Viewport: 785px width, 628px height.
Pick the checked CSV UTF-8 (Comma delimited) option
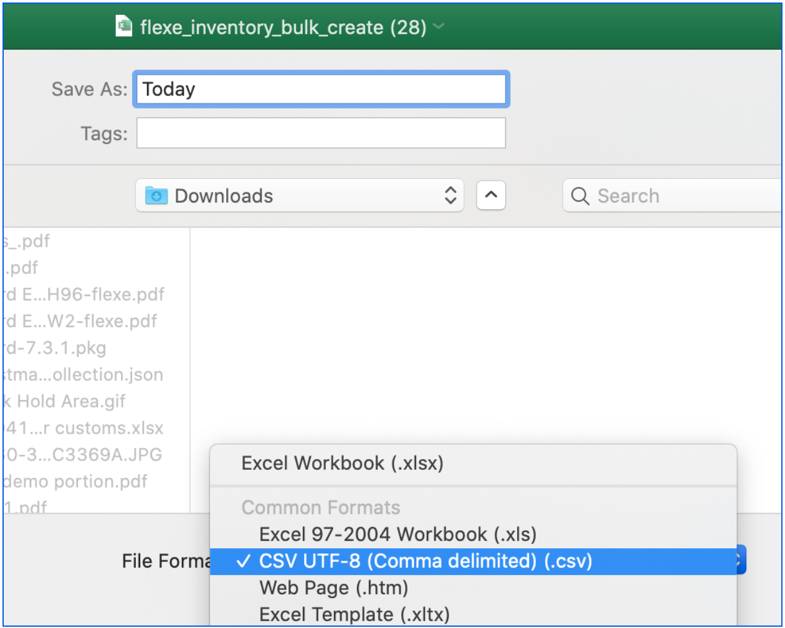(x=425, y=561)
